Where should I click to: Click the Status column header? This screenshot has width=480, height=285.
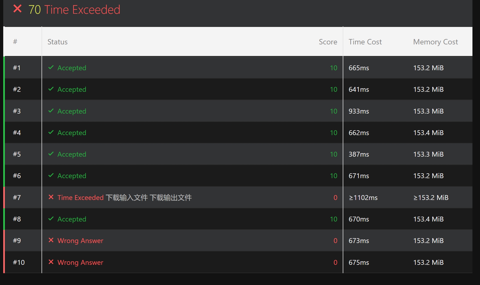pyautogui.click(x=57, y=42)
